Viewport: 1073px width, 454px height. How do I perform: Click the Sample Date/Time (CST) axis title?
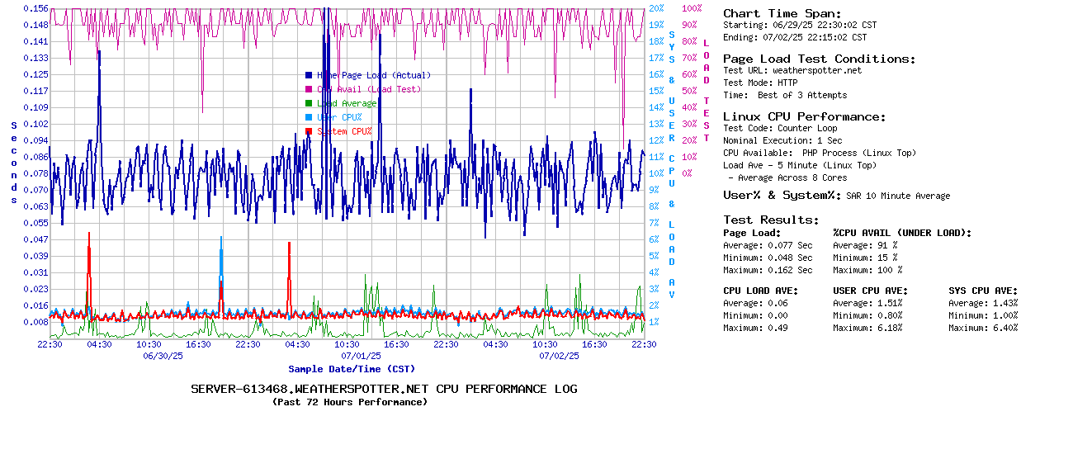click(x=352, y=369)
